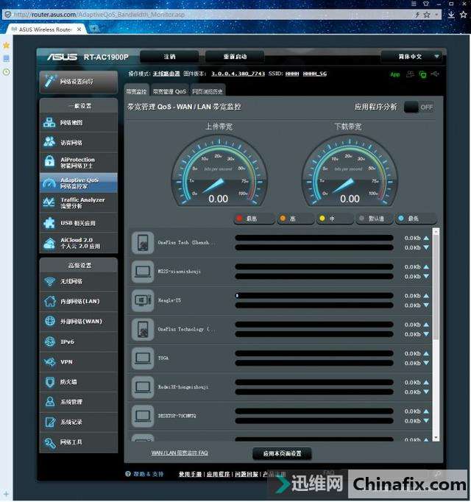Click the OnePlus Tech phone device icon
The width and height of the screenshot is (471, 502).
pyautogui.click(x=143, y=243)
